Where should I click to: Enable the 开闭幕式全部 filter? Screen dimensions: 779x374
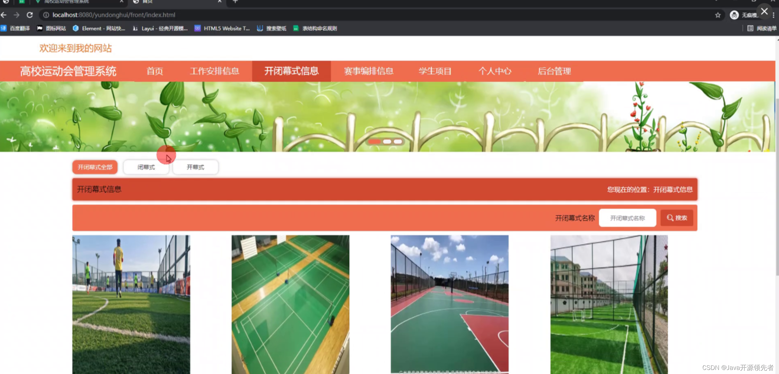[x=95, y=167]
